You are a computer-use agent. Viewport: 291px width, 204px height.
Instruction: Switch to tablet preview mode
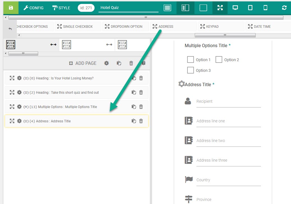tap(250, 8)
